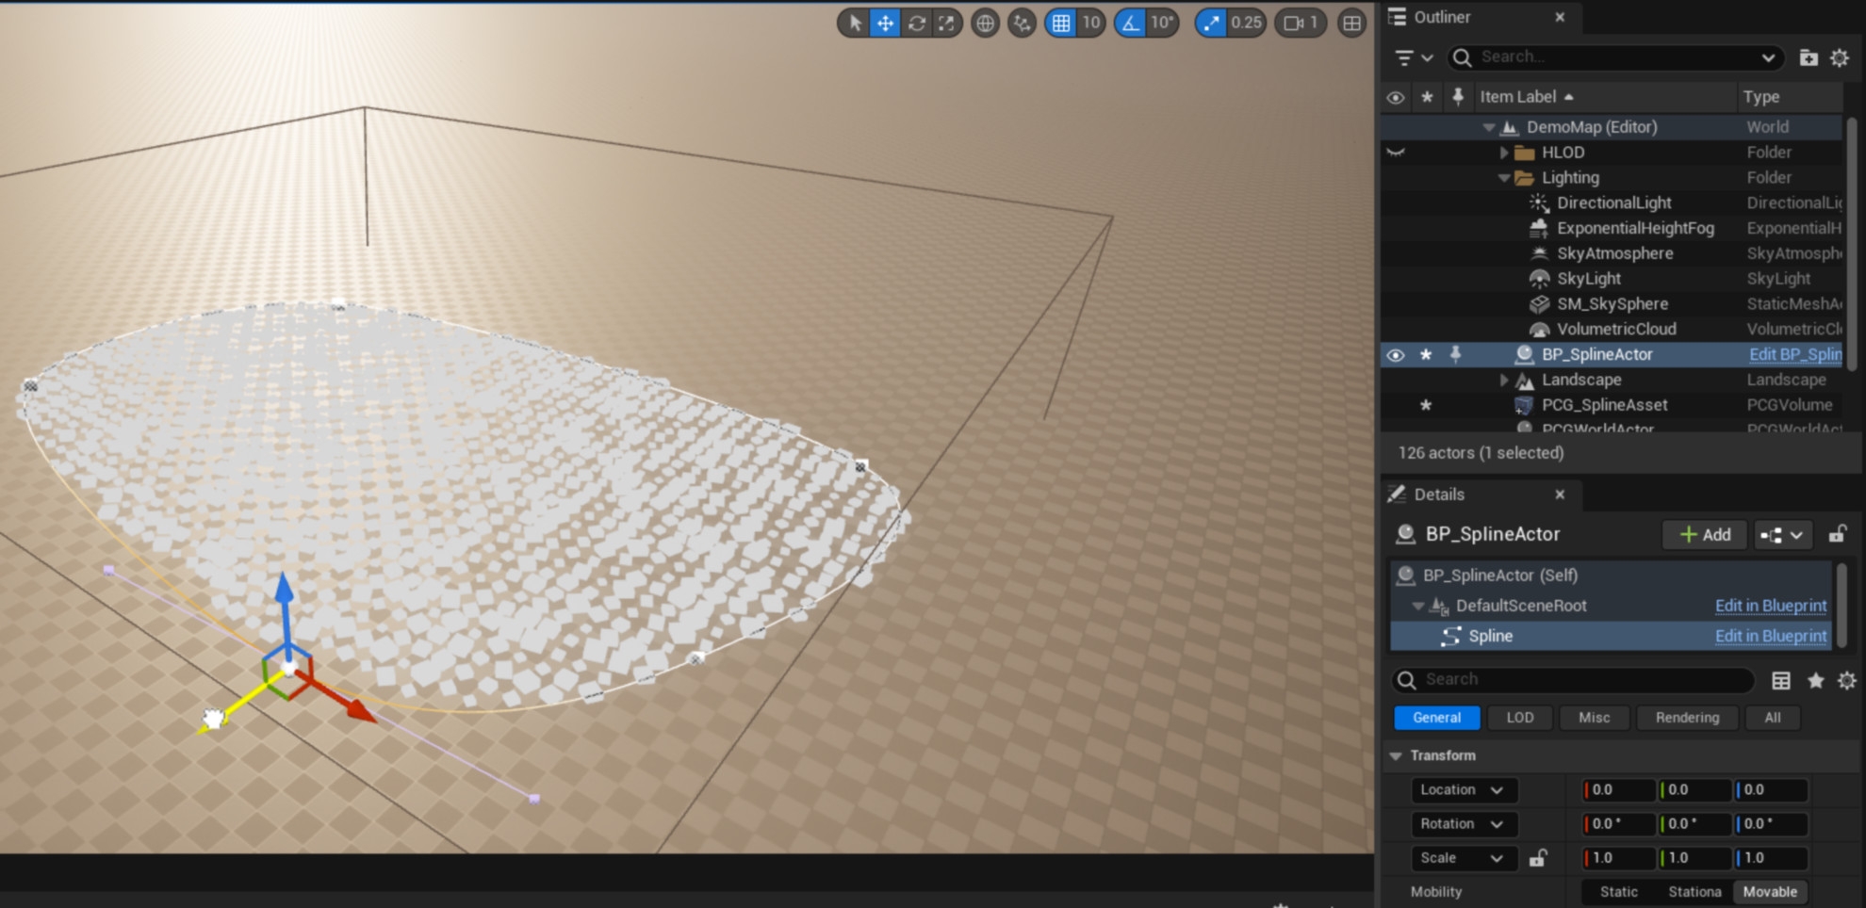The width and height of the screenshot is (1866, 908).
Task: Open the camera speed setting
Action: tap(1301, 24)
